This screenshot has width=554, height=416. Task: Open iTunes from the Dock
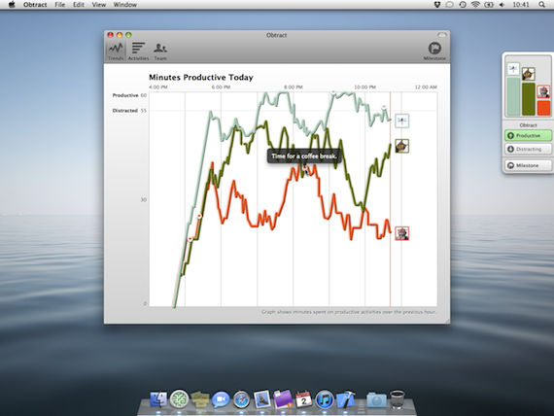[x=324, y=399]
